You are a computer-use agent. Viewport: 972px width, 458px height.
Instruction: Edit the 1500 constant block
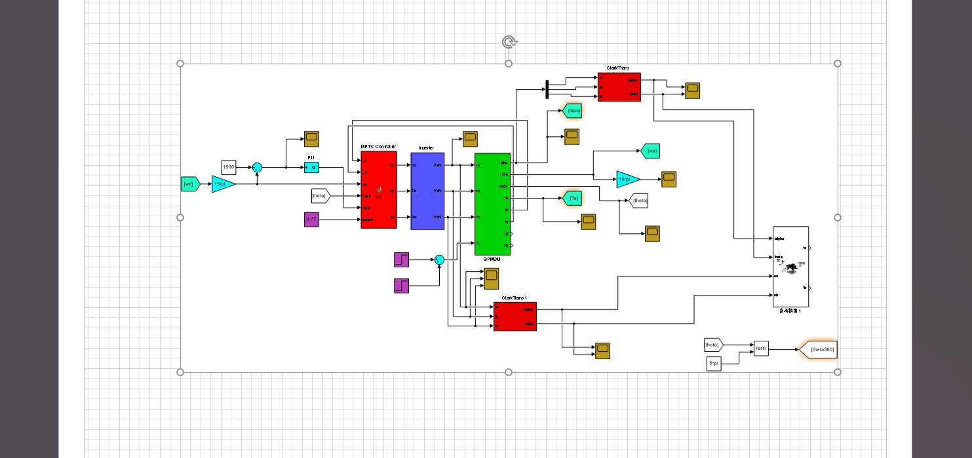tap(228, 168)
